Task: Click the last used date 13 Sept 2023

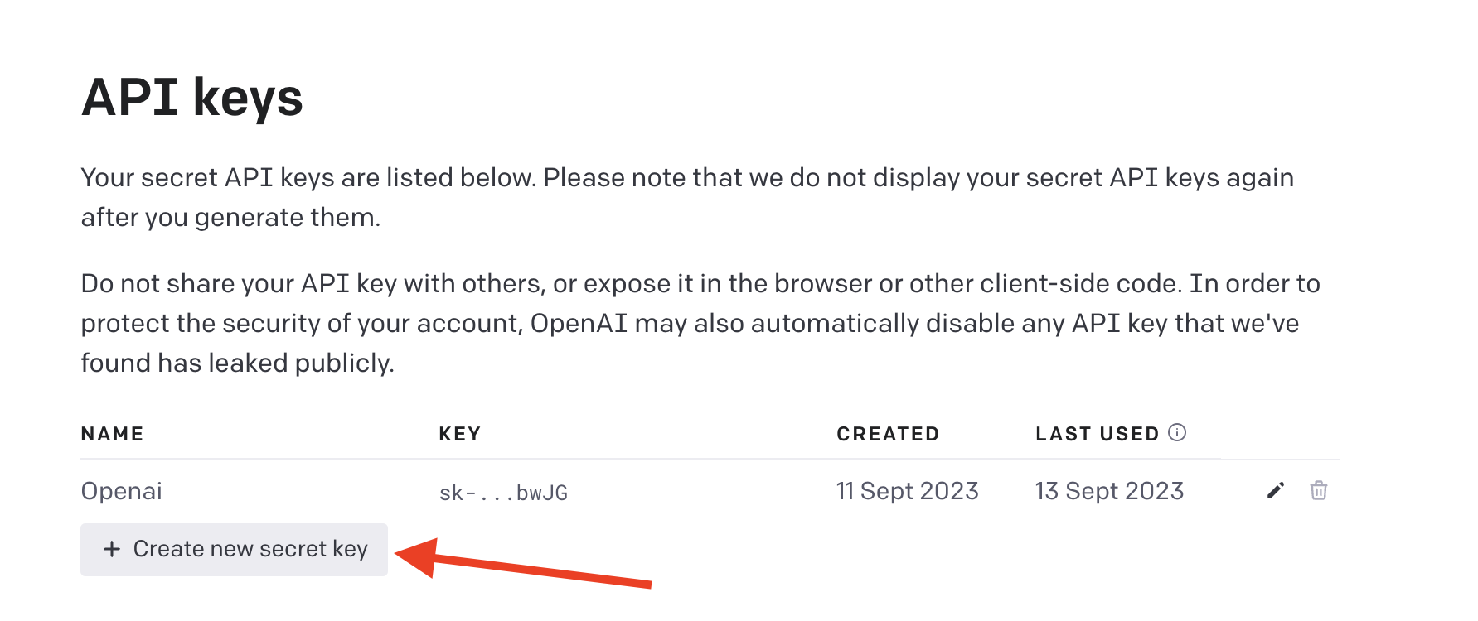Action: click(1109, 491)
